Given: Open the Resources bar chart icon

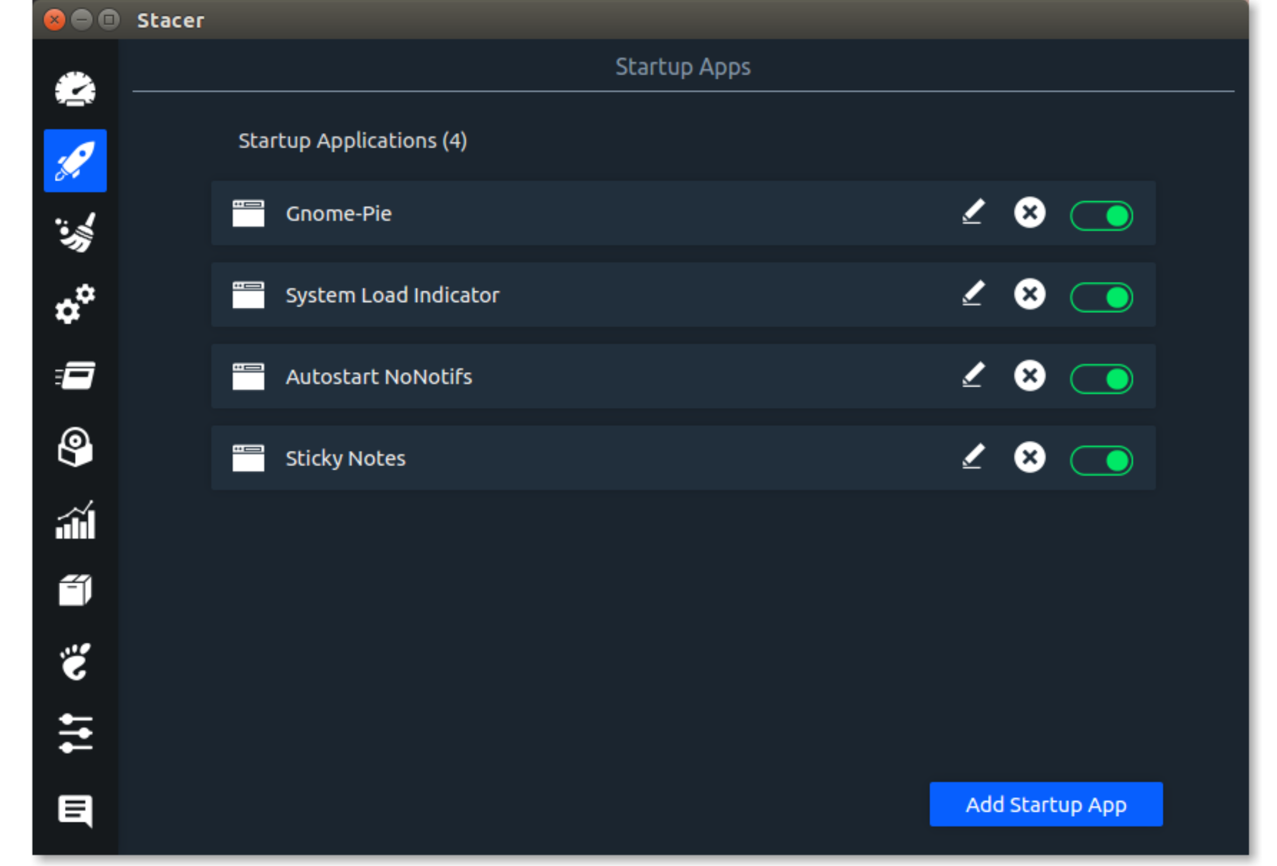Looking at the screenshot, I should pos(75,520).
